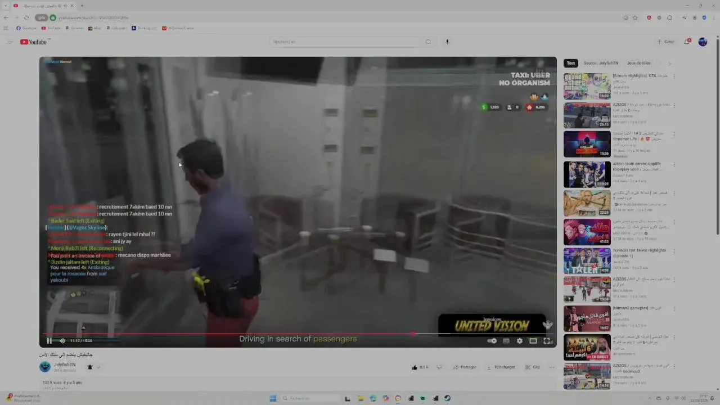
Task: Open the notifications bell
Action: (687, 42)
